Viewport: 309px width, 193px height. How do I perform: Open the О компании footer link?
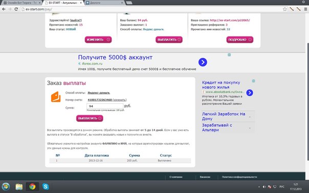[x=176, y=177]
